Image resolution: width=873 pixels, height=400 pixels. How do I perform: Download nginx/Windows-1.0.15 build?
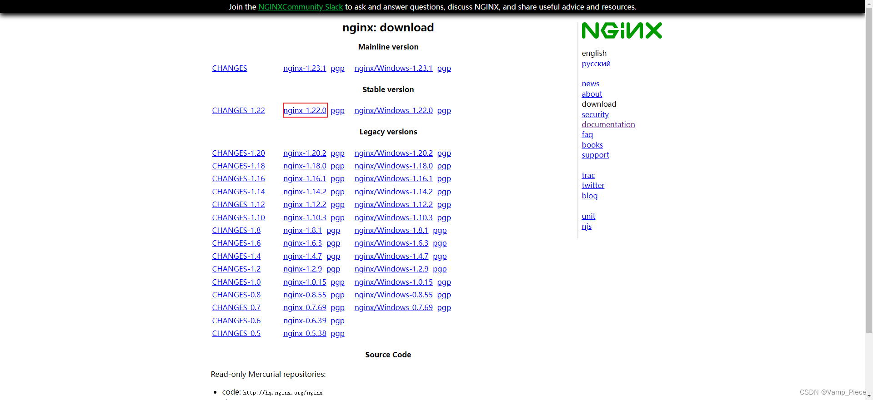point(394,282)
